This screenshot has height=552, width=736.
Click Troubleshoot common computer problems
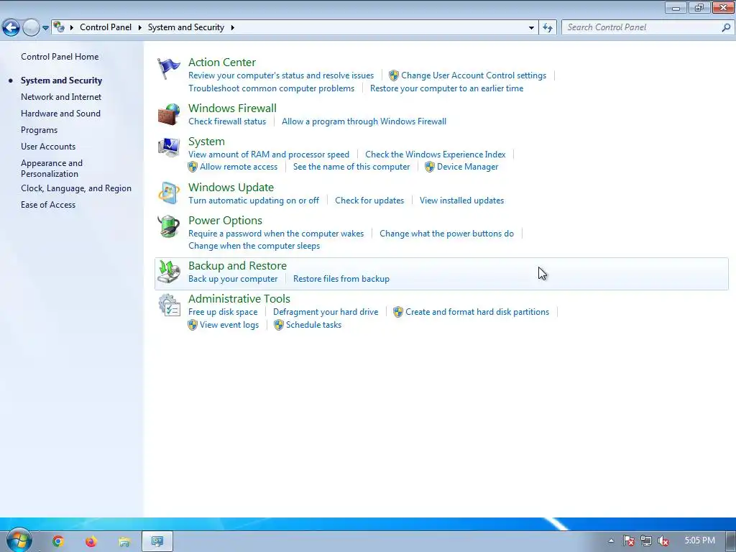tap(271, 88)
